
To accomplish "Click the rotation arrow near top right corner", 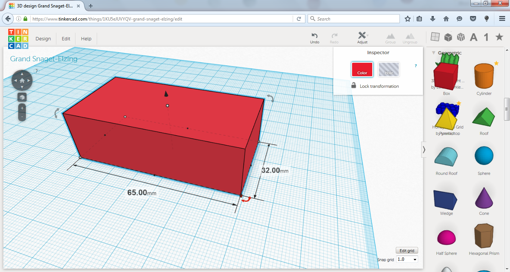I will pos(271,98).
